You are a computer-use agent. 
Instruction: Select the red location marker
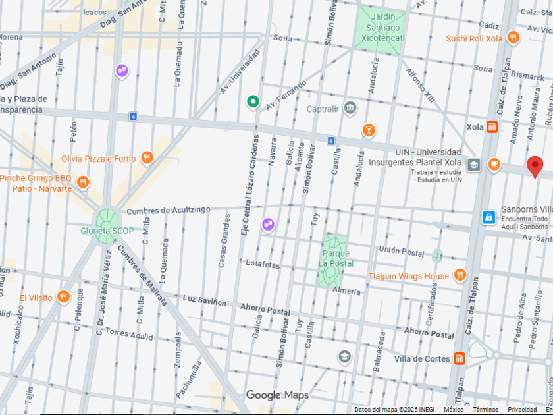tap(535, 167)
